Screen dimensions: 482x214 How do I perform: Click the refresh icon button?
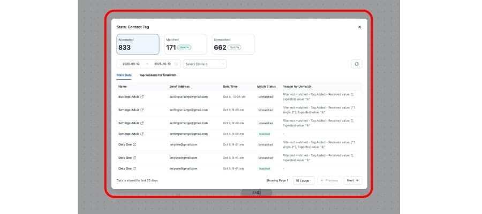click(357, 64)
